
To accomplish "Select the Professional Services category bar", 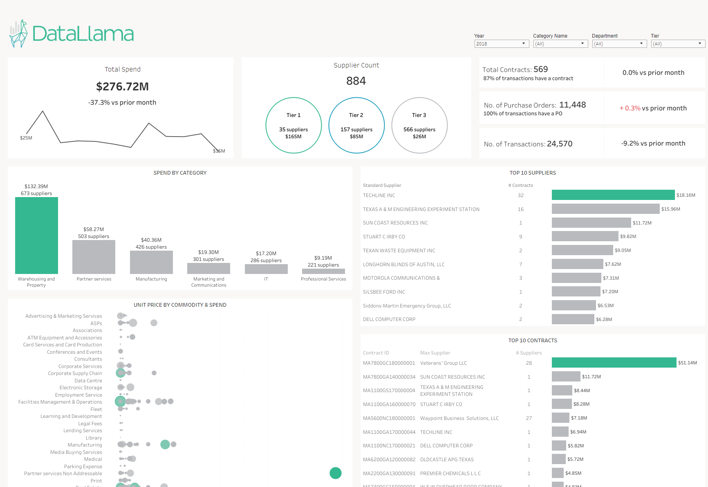I will pos(323,271).
